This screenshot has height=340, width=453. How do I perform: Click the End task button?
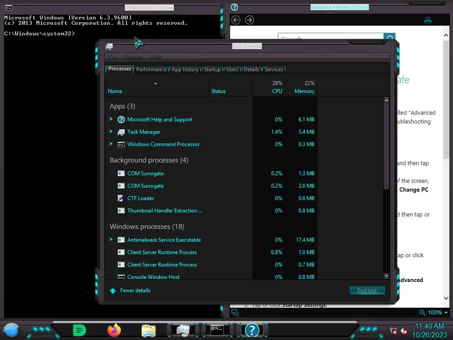point(367,290)
